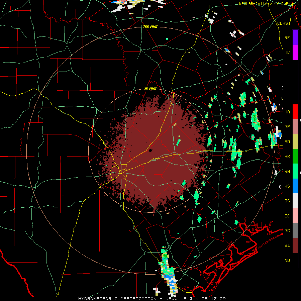Click the blue WS legend swatch
The height and width of the screenshot is (301, 301).
[x=295, y=186]
